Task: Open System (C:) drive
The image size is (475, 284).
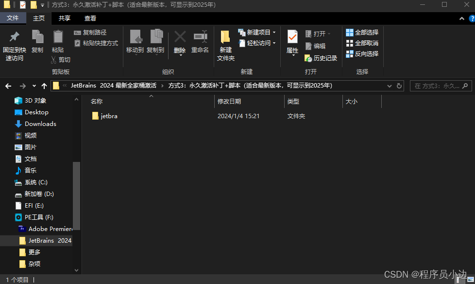Action: click(31, 182)
